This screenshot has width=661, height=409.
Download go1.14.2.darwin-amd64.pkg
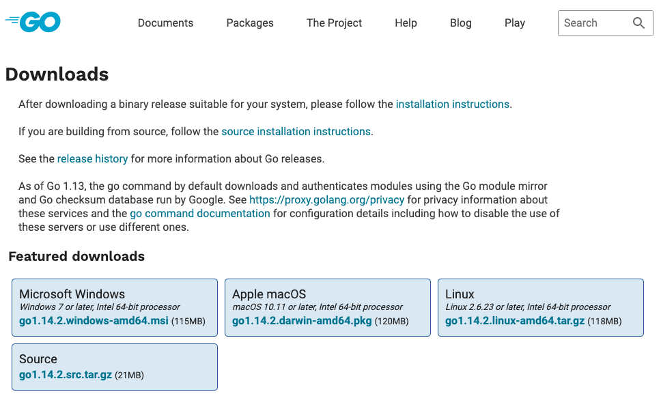pyautogui.click(x=302, y=321)
